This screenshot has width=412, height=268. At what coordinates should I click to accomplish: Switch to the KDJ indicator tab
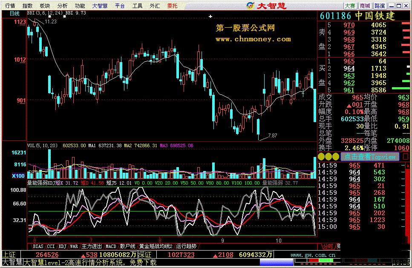coord(62,246)
